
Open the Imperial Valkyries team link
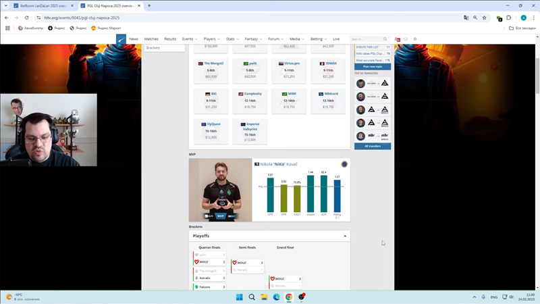tap(252, 126)
